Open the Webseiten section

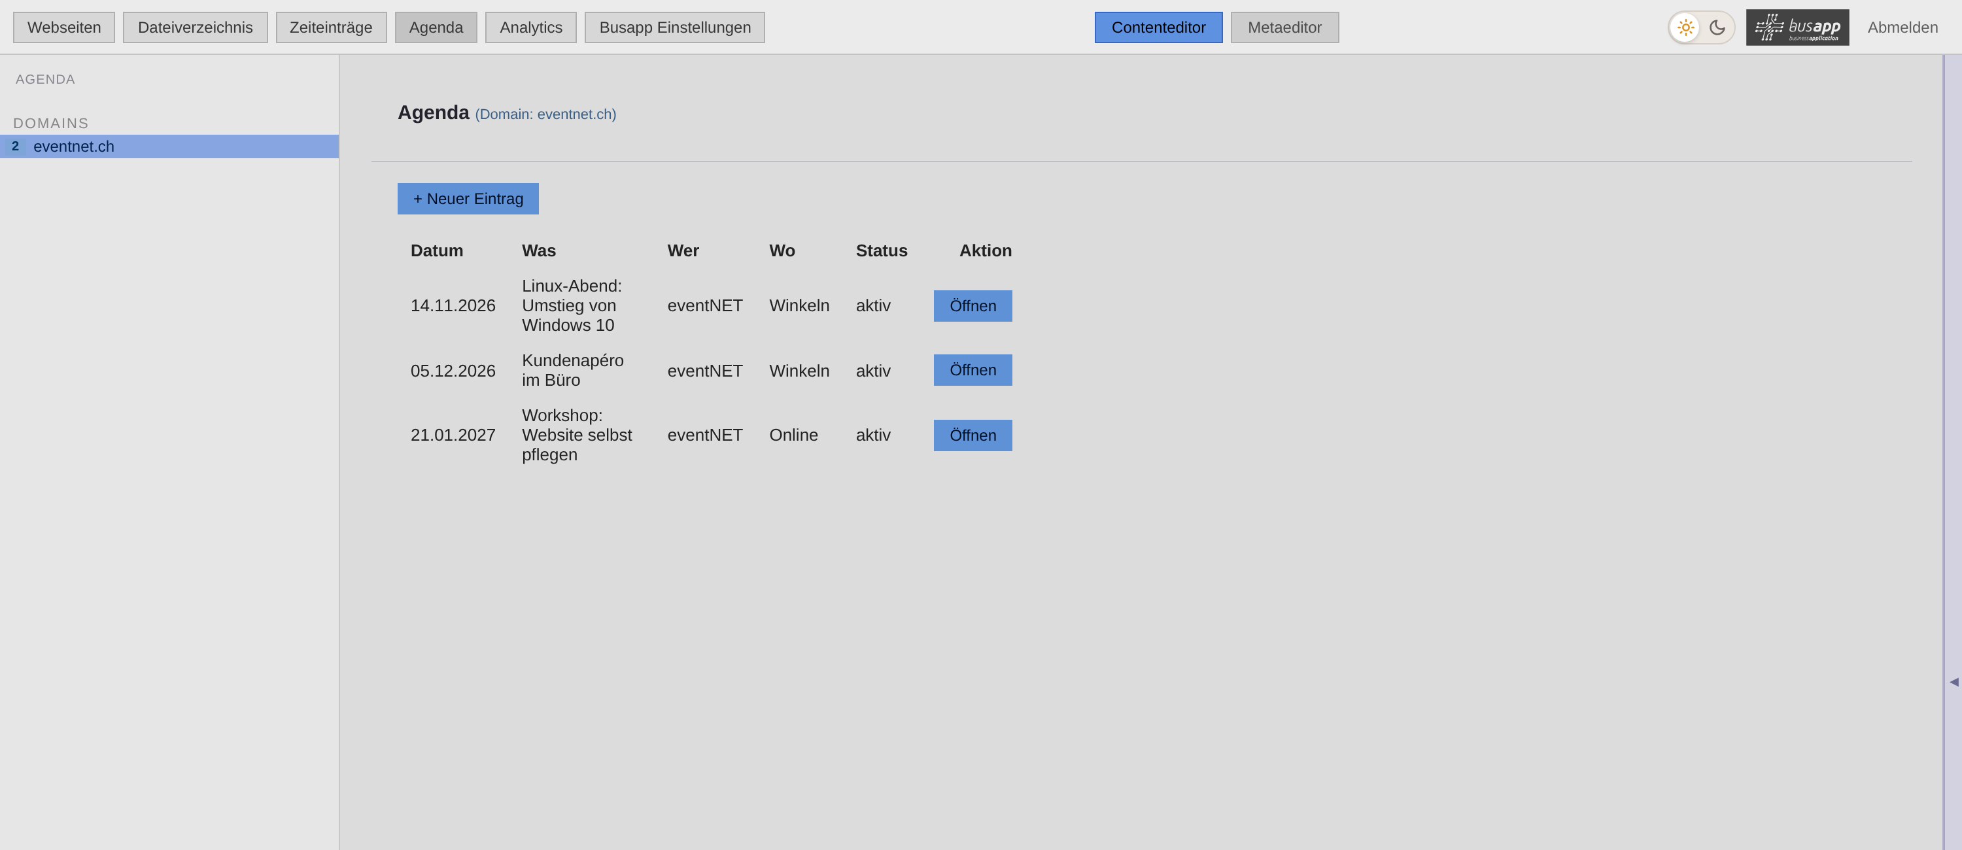coord(64,27)
